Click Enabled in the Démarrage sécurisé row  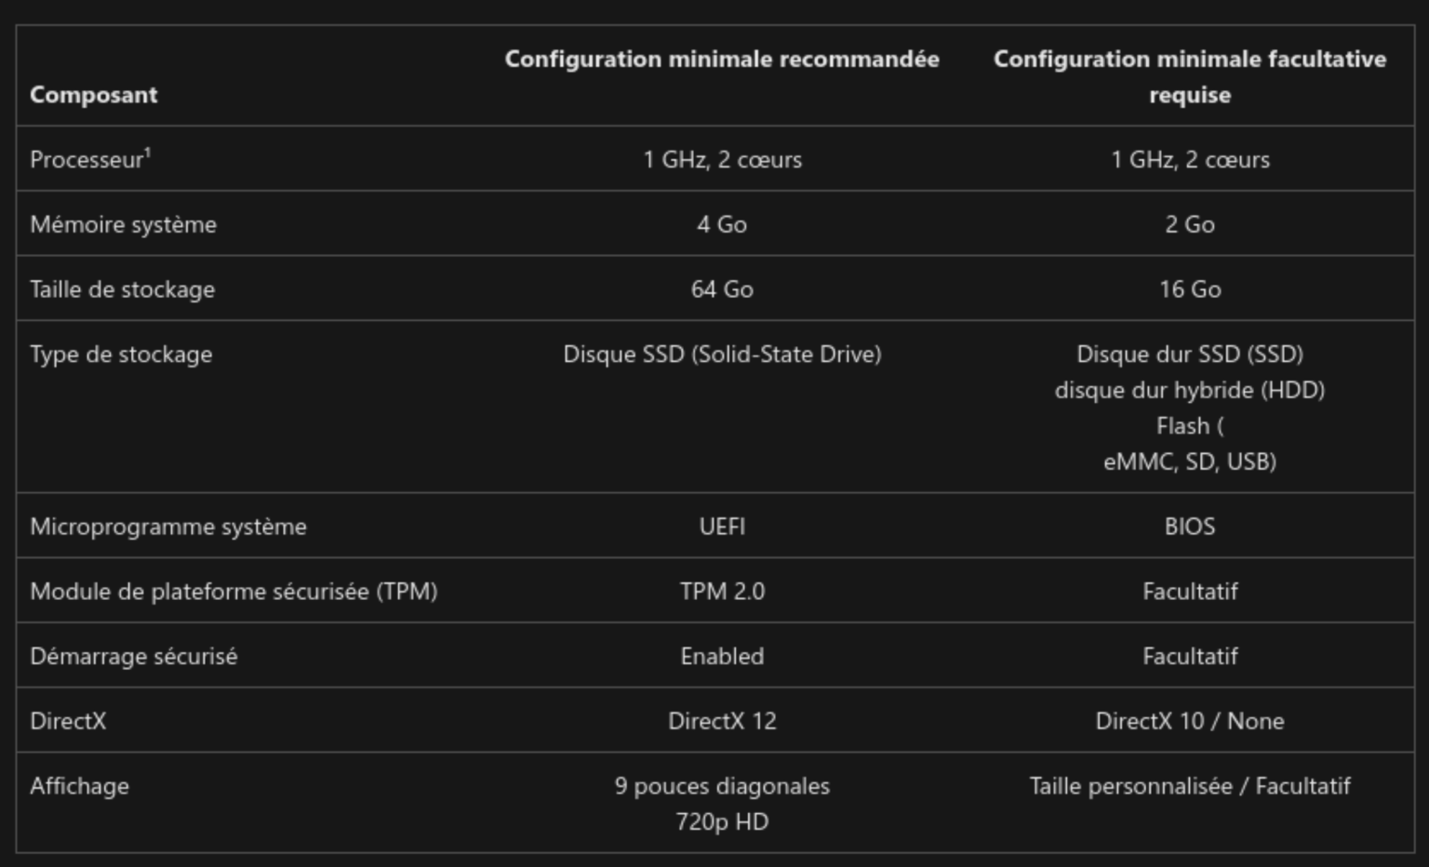tap(722, 657)
